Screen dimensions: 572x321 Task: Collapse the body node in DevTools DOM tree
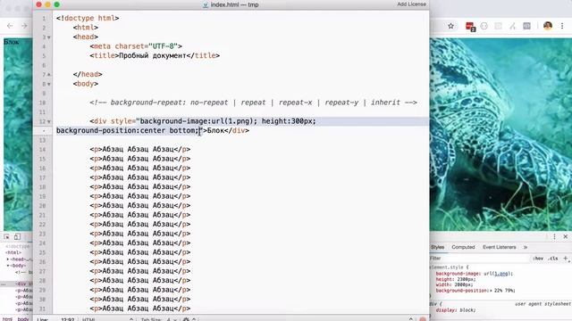pos(8,266)
